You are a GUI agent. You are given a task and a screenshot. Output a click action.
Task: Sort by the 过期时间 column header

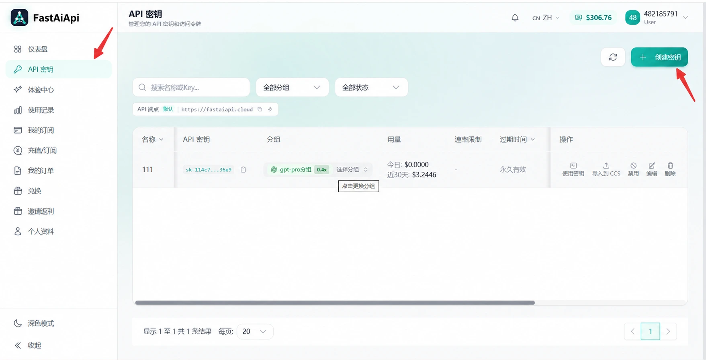click(517, 140)
